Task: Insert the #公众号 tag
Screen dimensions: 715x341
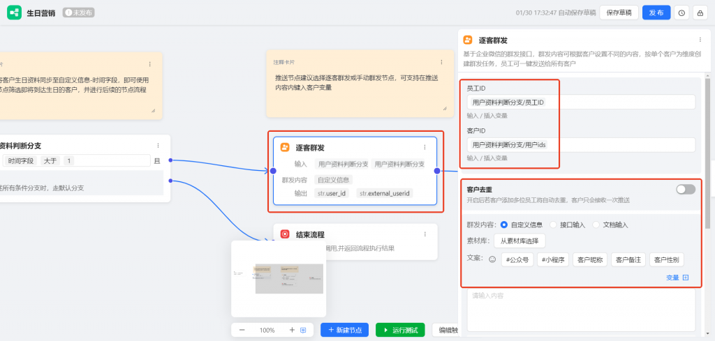Action: coord(517,259)
